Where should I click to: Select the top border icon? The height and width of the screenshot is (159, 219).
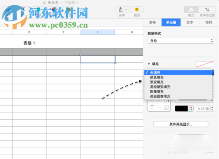pyautogui.click(x=152, y=107)
